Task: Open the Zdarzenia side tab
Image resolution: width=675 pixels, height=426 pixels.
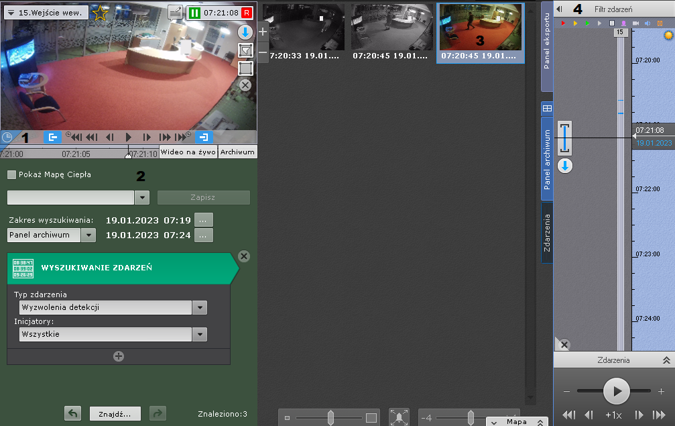Action: 547,233
